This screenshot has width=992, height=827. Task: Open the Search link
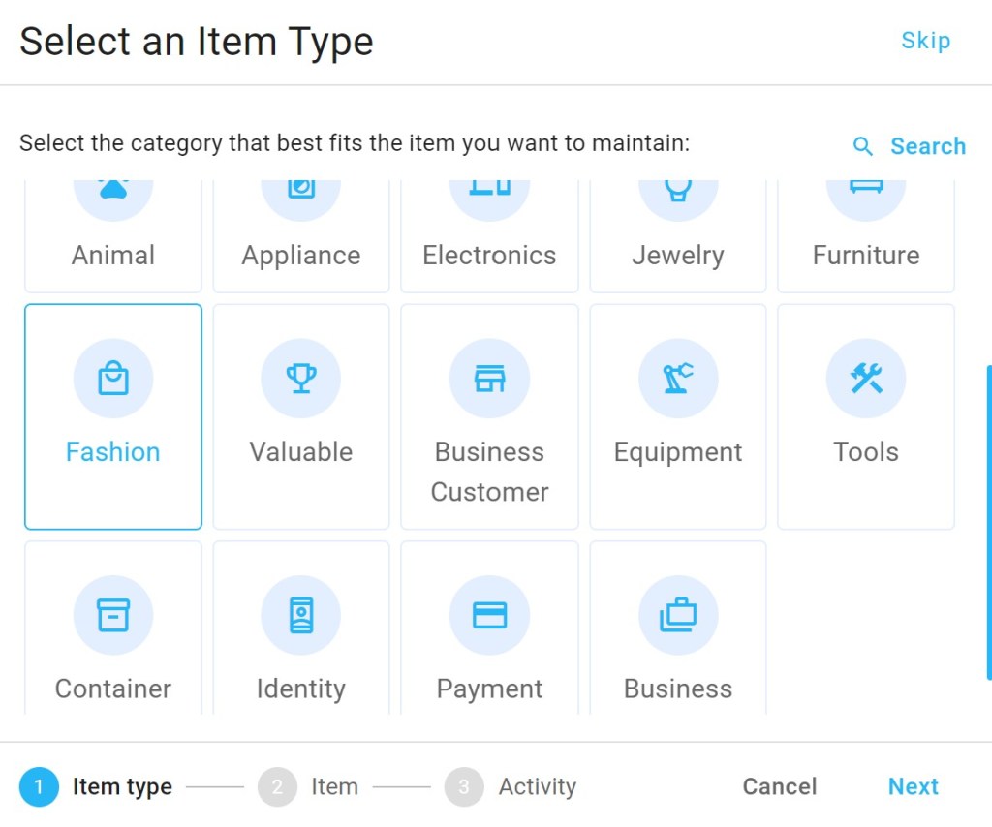tap(928, 146)
